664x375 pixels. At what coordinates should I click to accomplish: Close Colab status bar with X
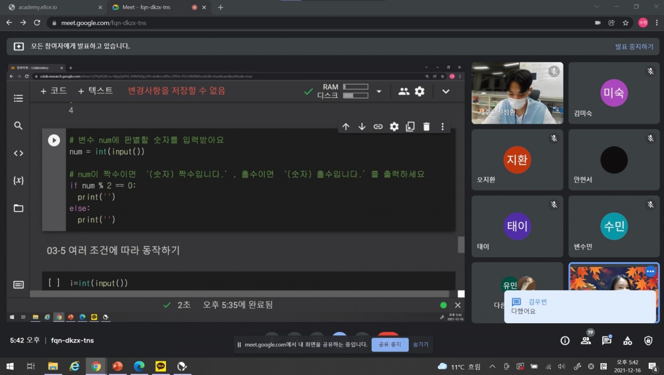pyautogui.click(x=458, y=305)
